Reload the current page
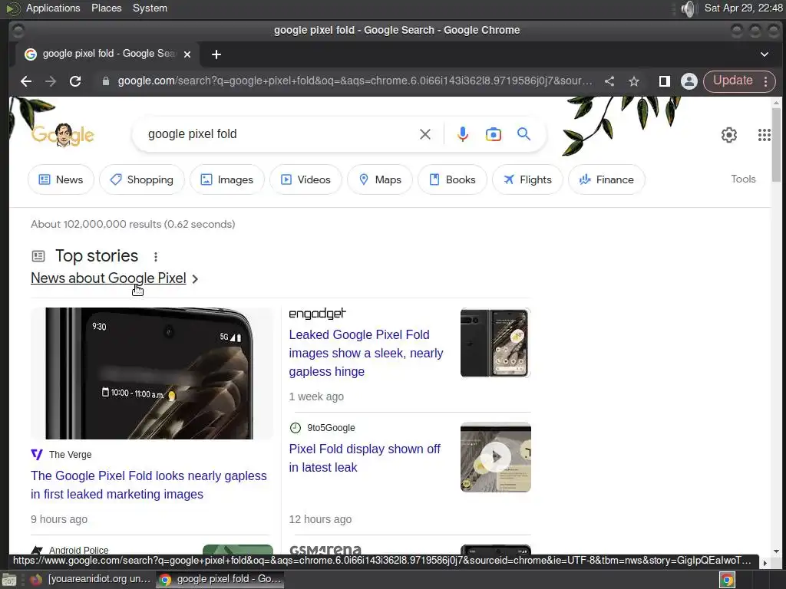The height and width of the screenshot is (589, 786). pos(75,81)
